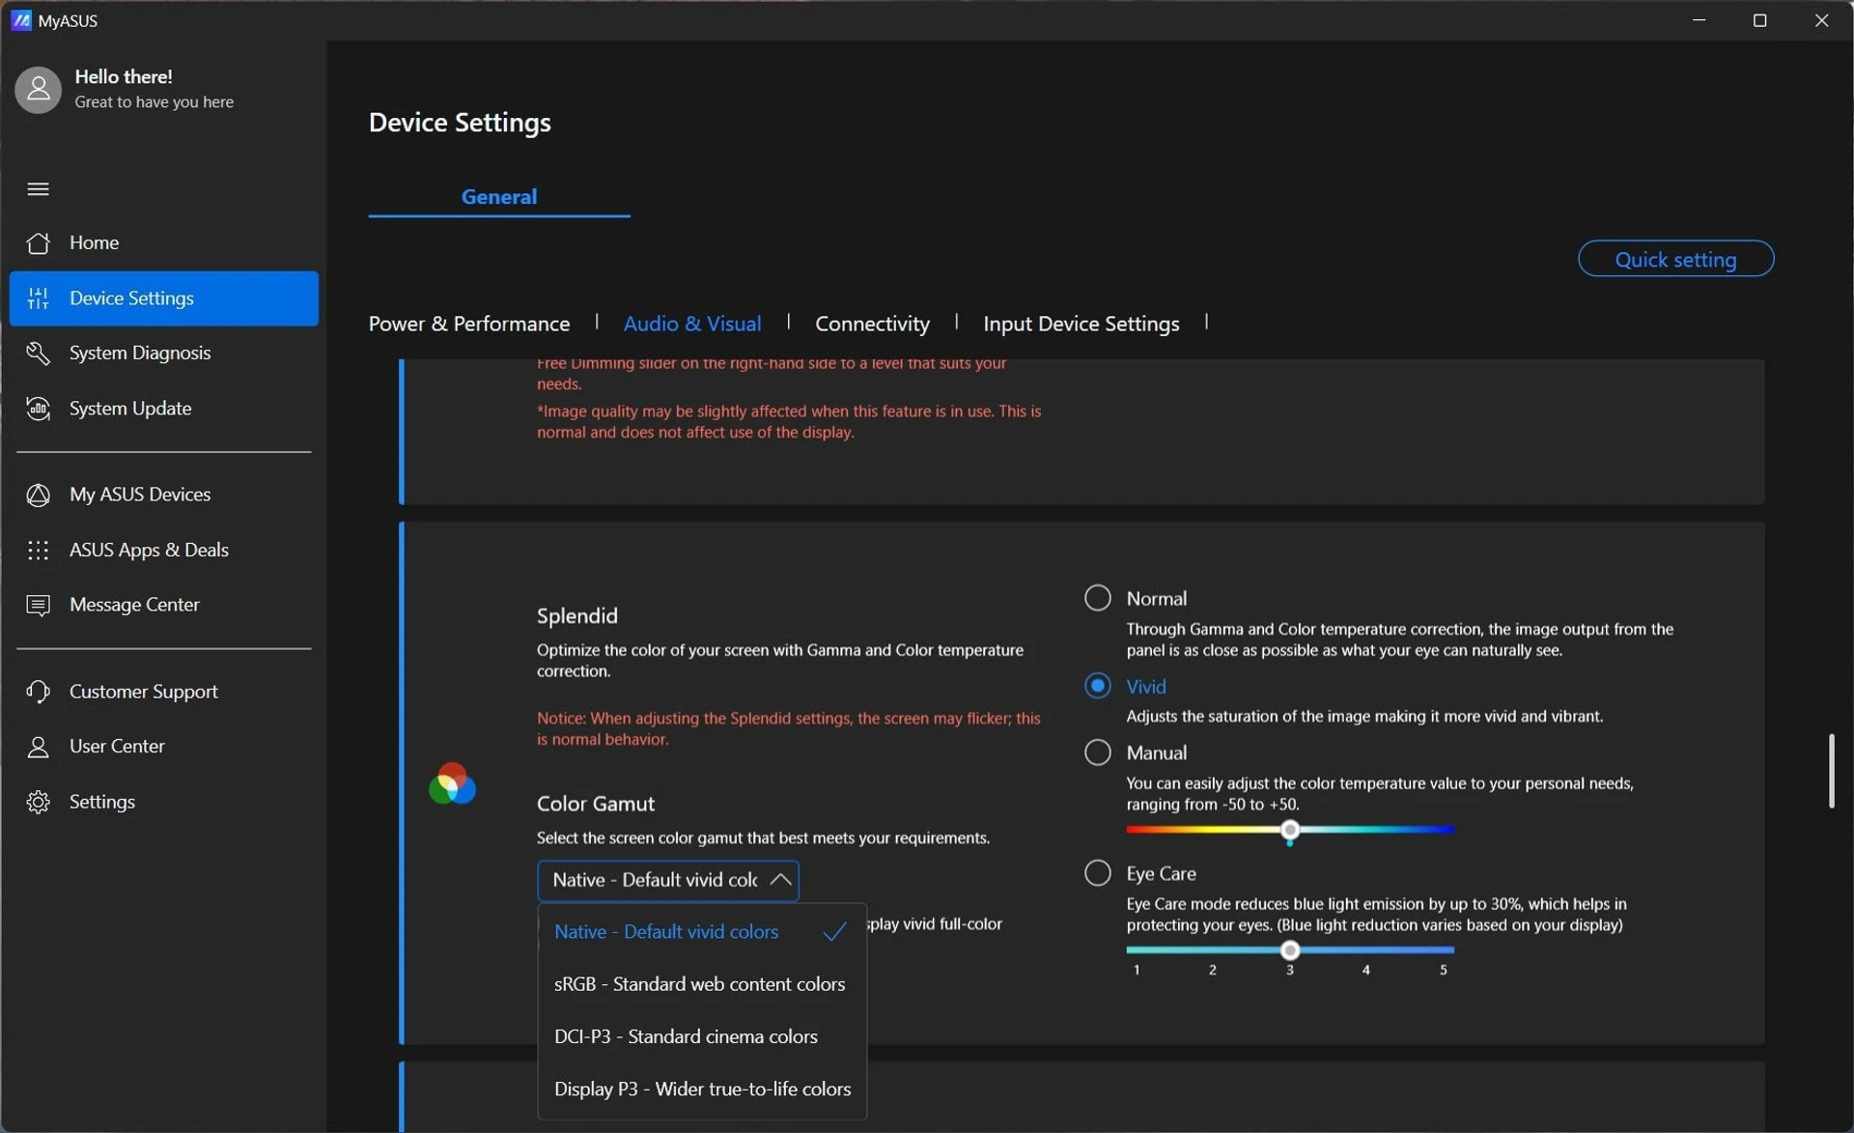Open System Diagnosis page
The width and height of the screenshot is (1854, 1133).
pyautogui.click(x=164, y=354)
